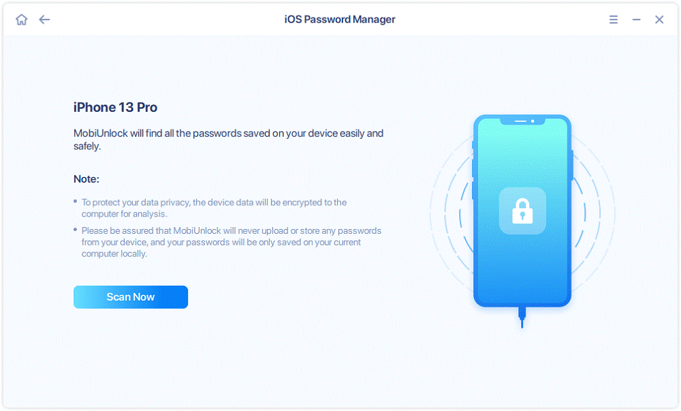
Task: Click the lock icon on the phone illustration
Action: (522, 211)
